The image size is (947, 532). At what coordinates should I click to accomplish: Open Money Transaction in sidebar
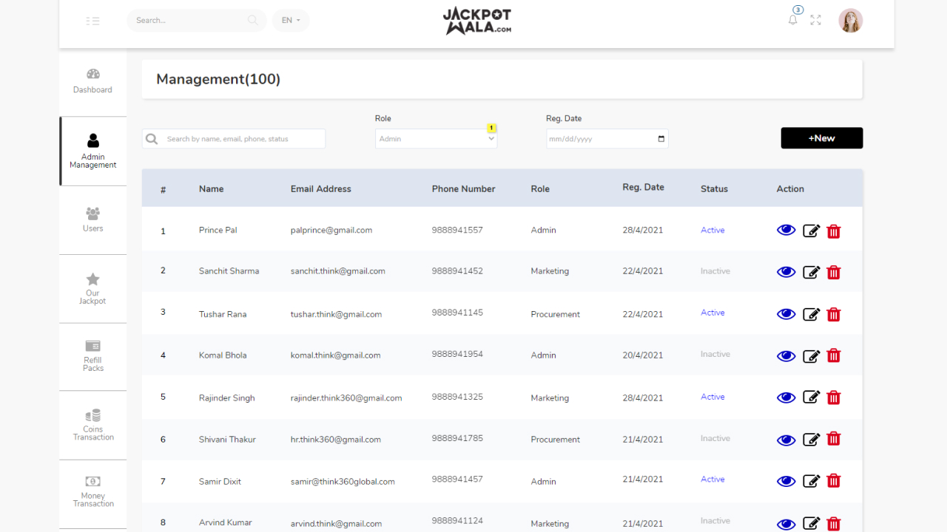coord(93,493)
